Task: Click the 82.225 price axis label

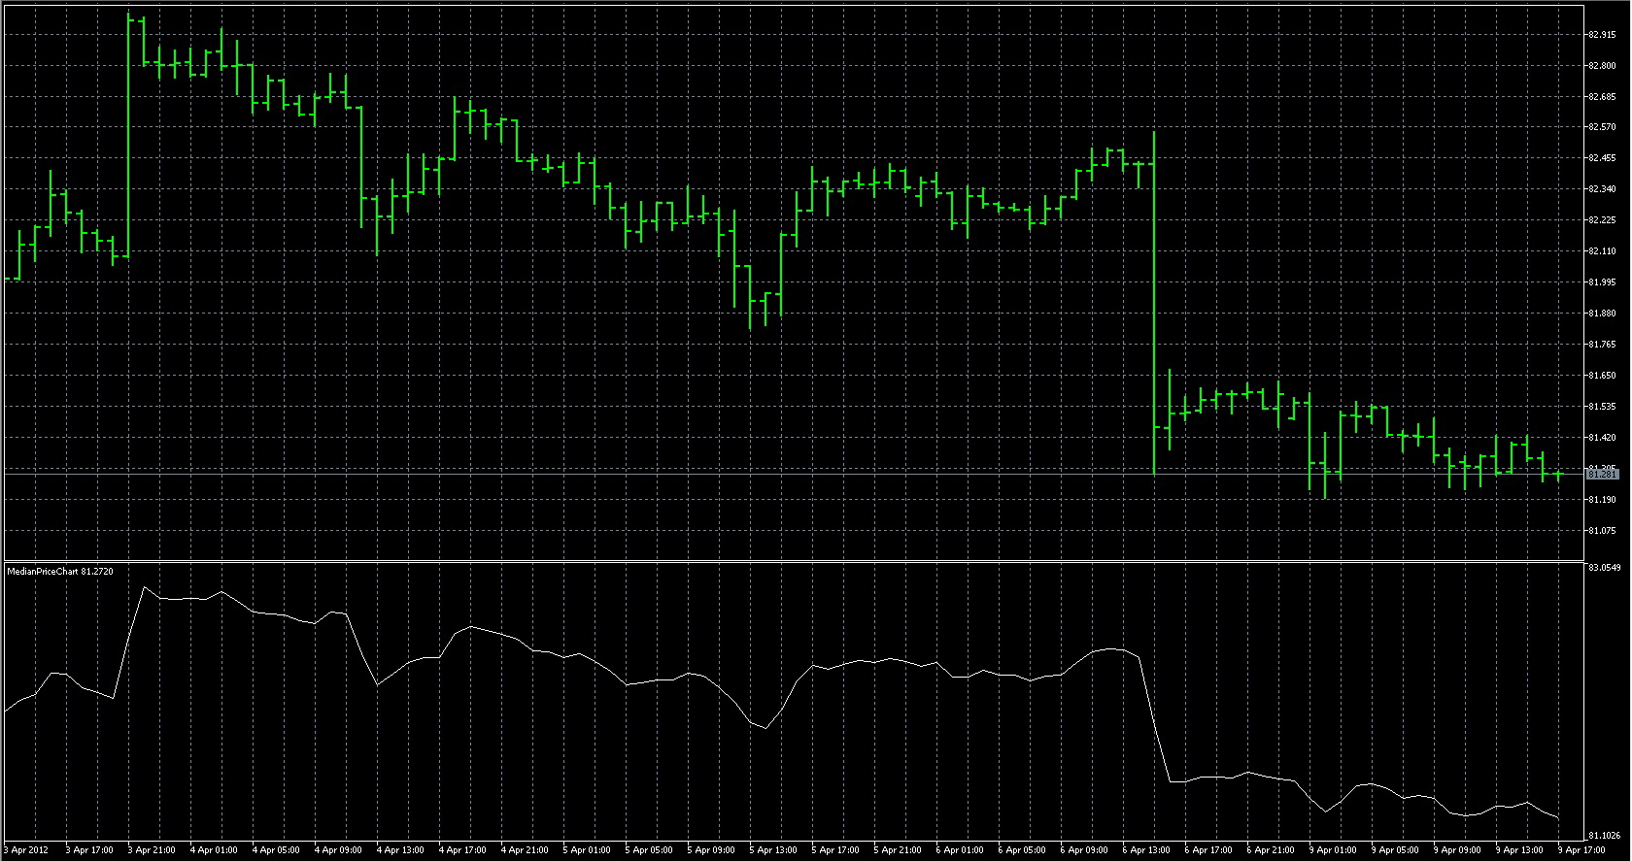Action: (1602, 220)
